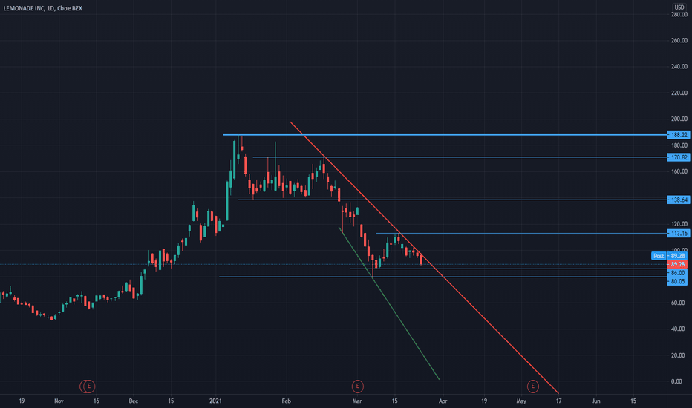692x408 pixels.
Task: Select the thick blue line at 188.22
Action: coord(445,134)
